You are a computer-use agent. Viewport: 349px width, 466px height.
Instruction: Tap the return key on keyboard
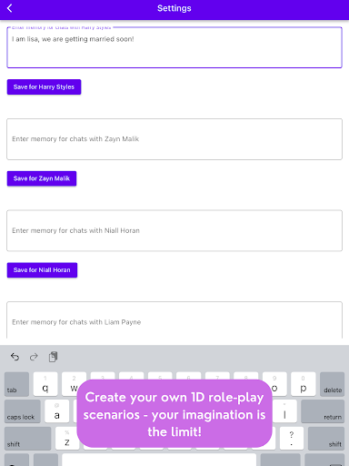[x=323, y=411]
